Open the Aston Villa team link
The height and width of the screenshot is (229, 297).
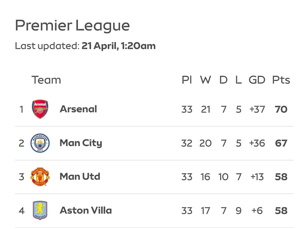point(86,210)
